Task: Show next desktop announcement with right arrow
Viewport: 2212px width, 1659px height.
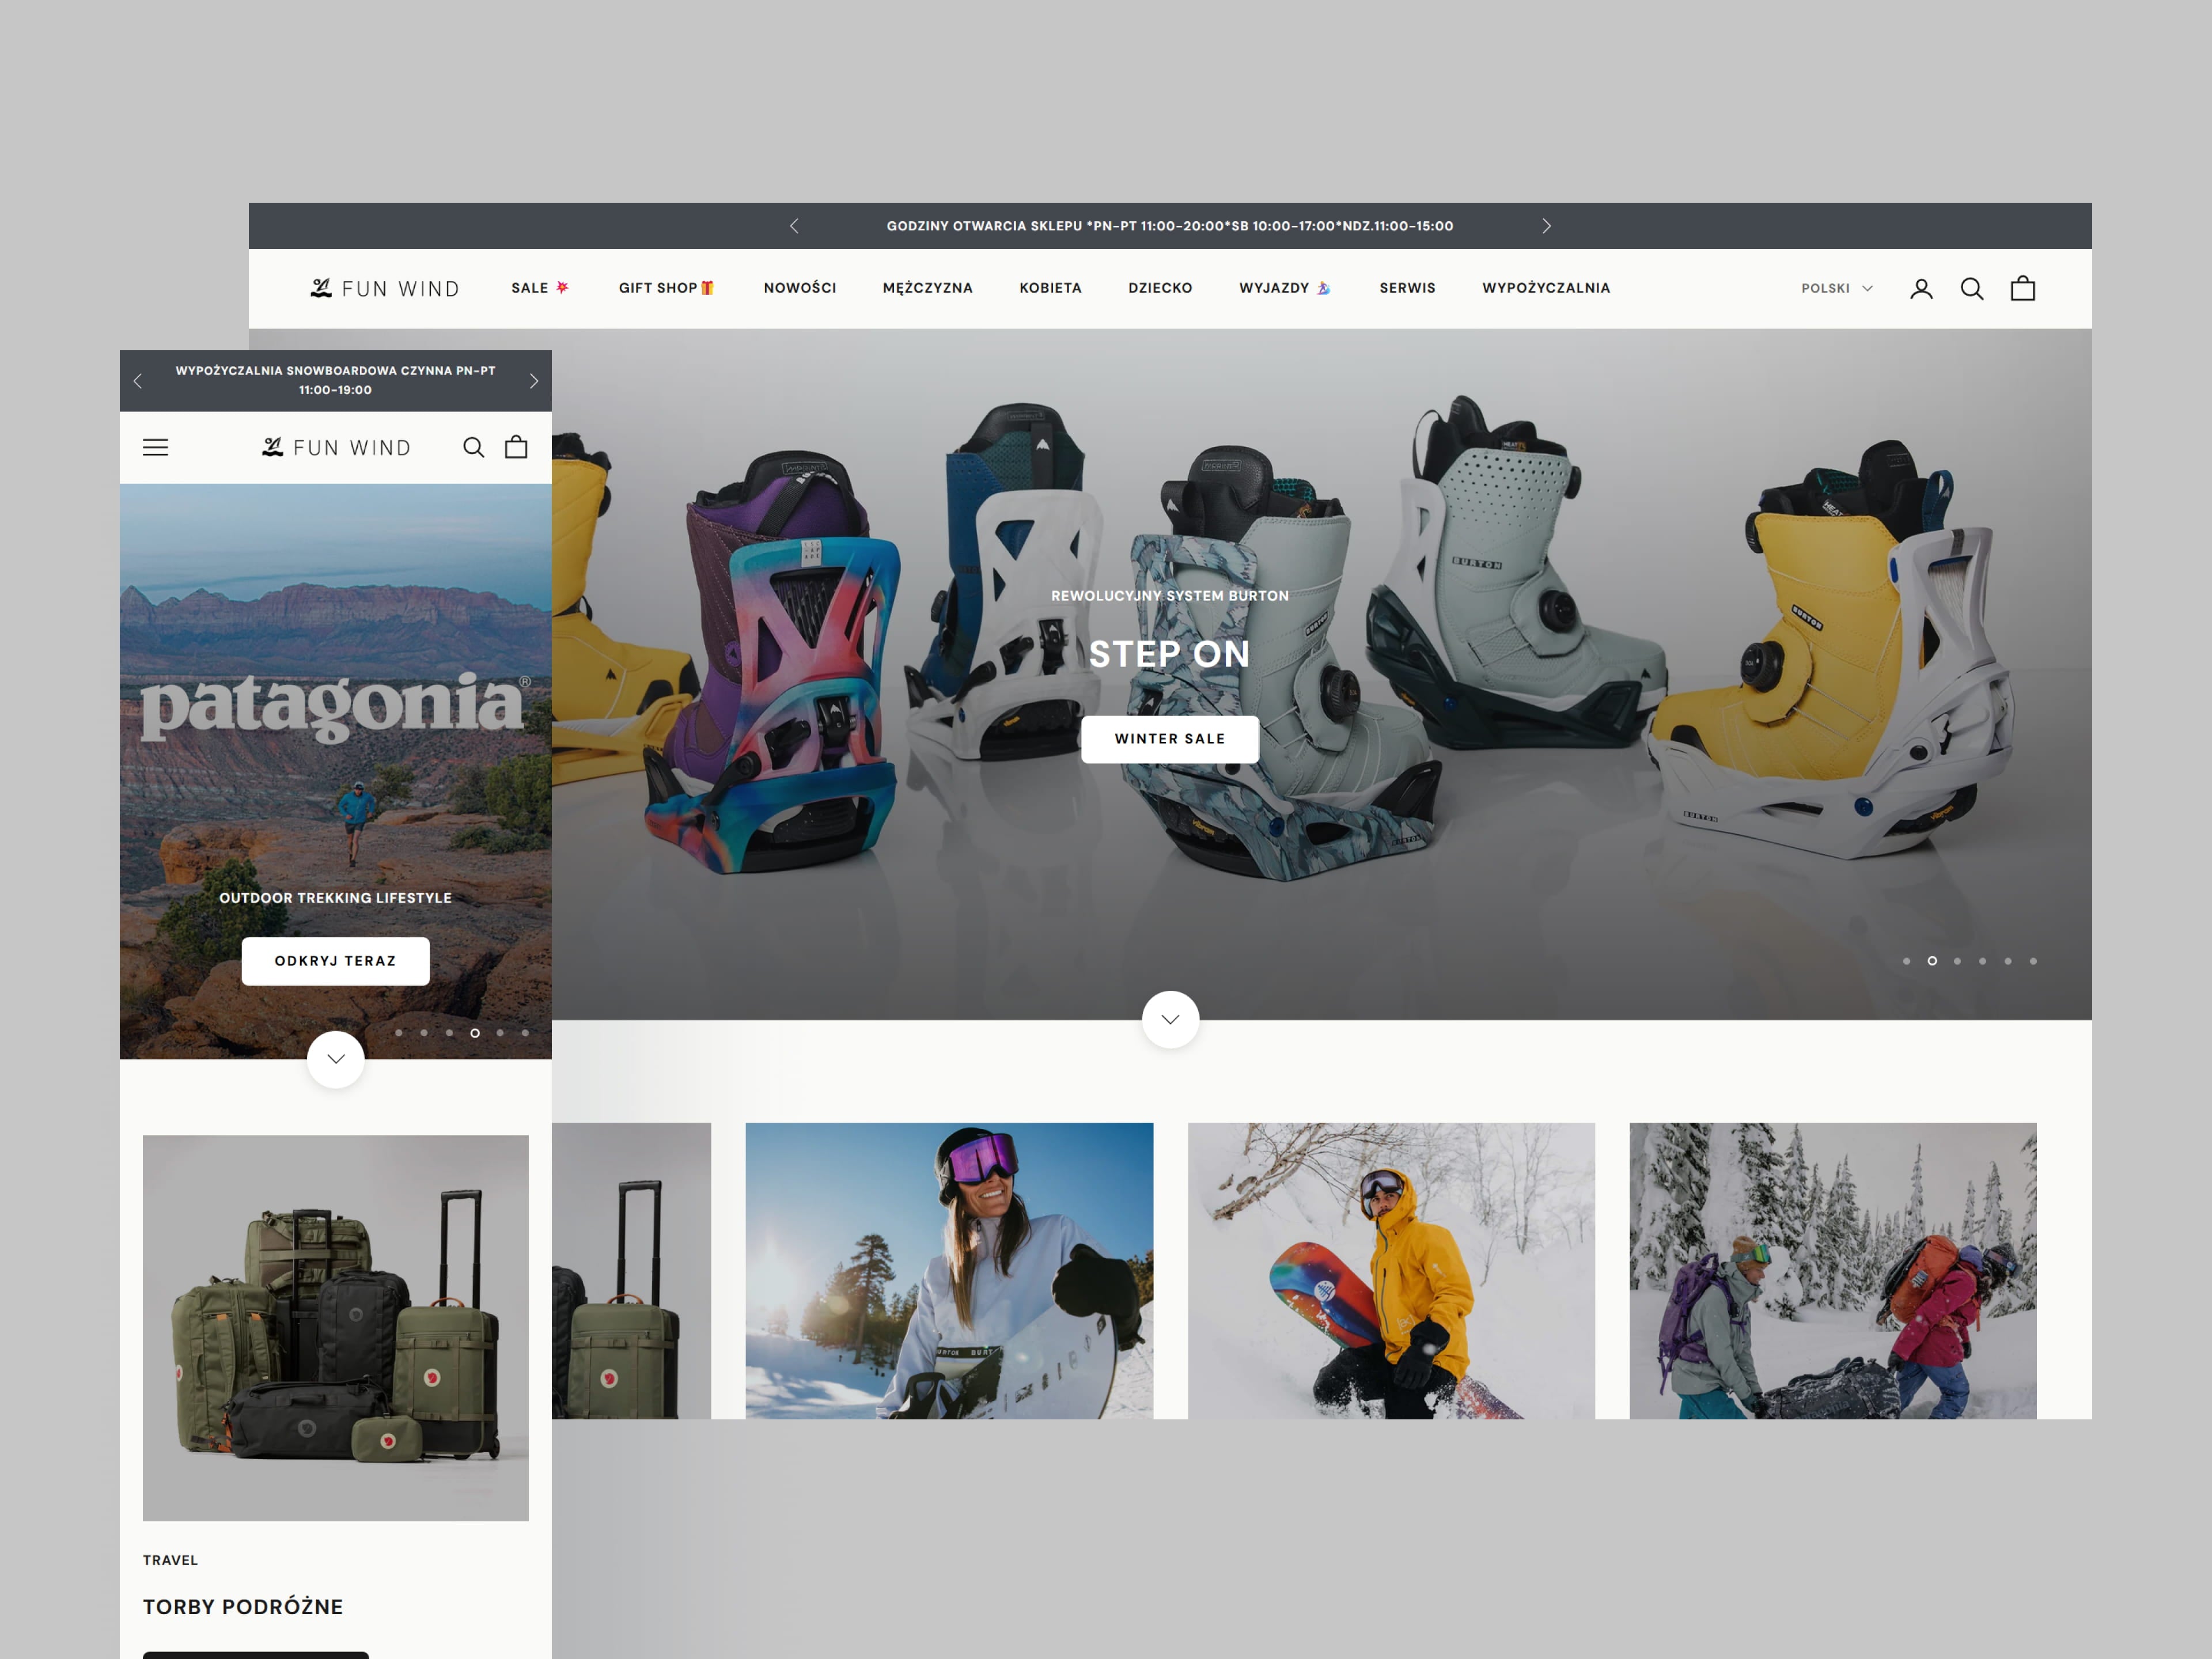Action: (x=1546, y=226)
